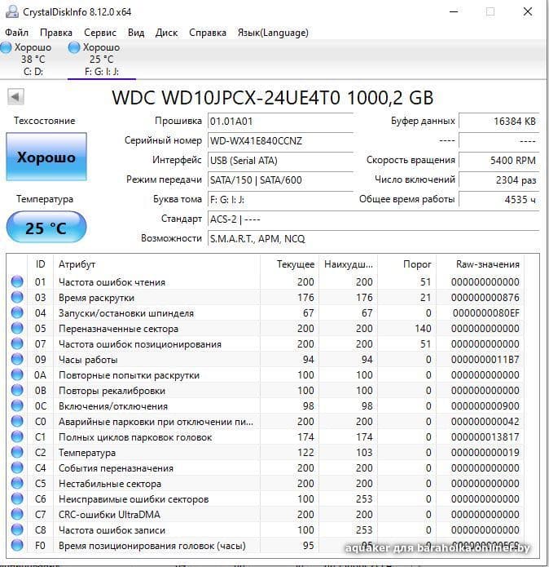
Task: Click raw value 0000000011B7 for Часы работы
Action: coord(485,360)
